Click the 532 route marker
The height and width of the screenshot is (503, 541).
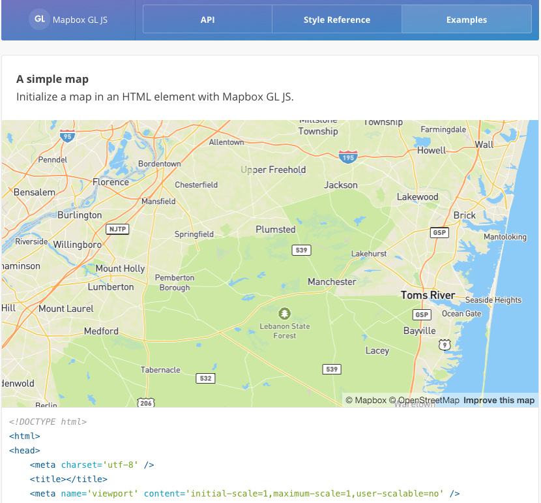(205, 378)
